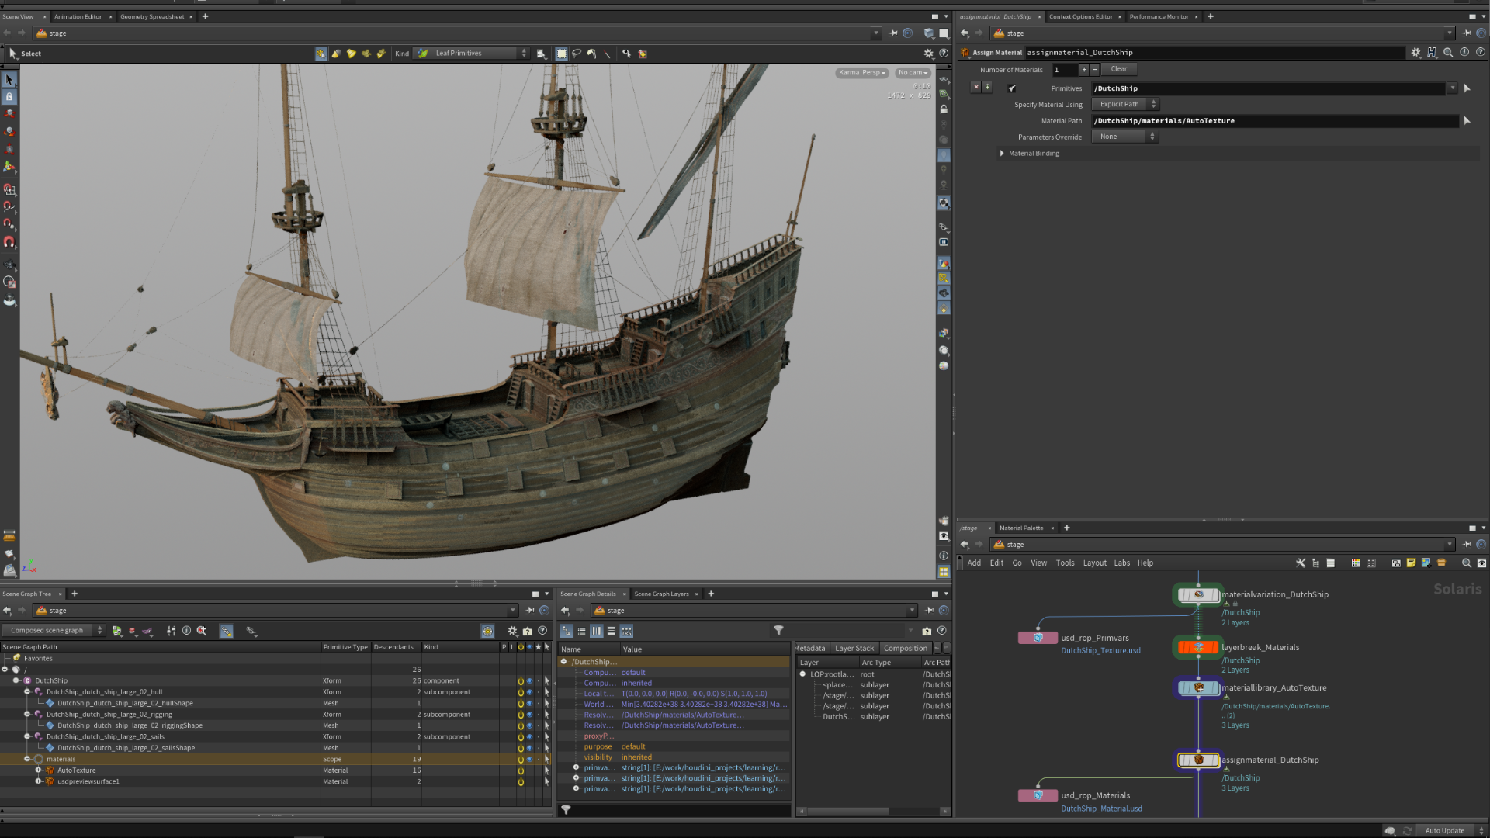Click the scene graph details filter funnel icon
Image resolution: width=1490 pixels, height=838 pixels.
(x=778, y=631)
